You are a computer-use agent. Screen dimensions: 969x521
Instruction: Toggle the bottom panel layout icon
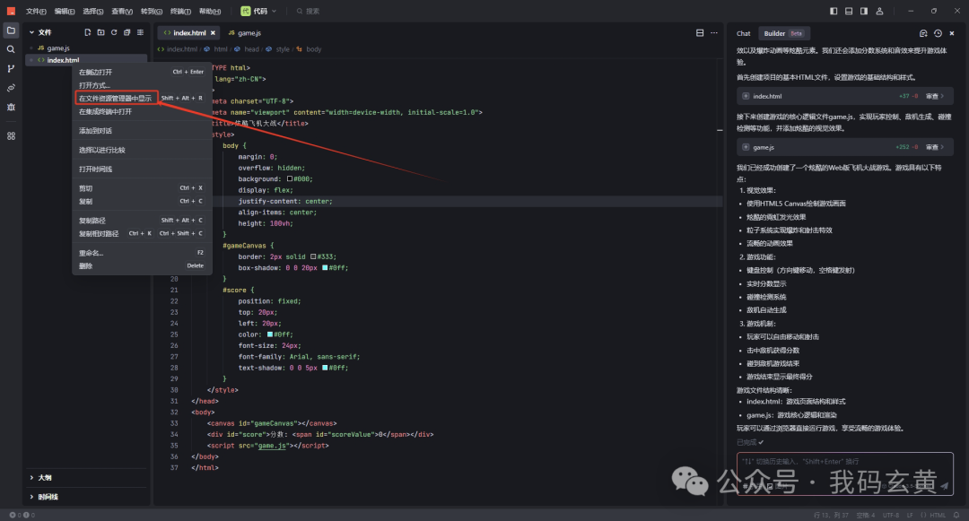[849, 11]
